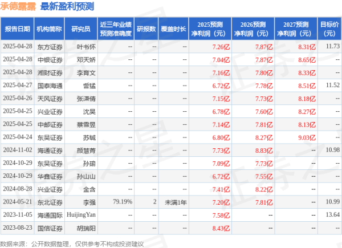The image size is (342, 248).
Task: Click the 目标价 column header
Action: click(329, 28)
